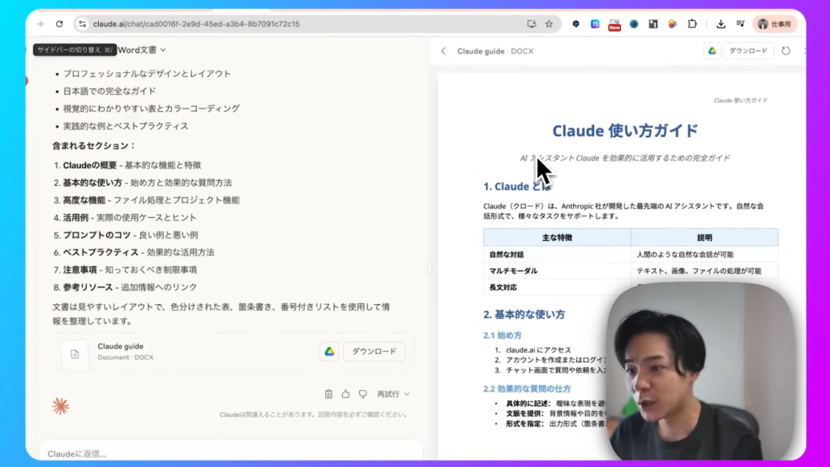Click heading 2. 基本的な使い方 in preview

[x=524, y=315]
